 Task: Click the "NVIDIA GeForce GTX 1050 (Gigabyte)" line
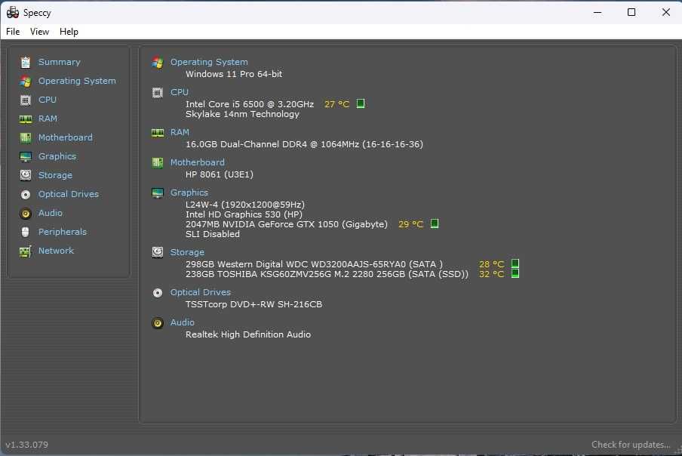[x=286, y=224]
